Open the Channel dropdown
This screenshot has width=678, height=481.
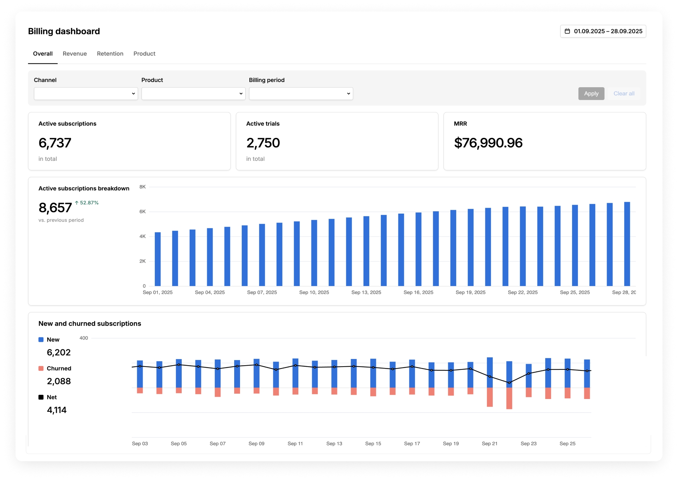click(86, 93)
